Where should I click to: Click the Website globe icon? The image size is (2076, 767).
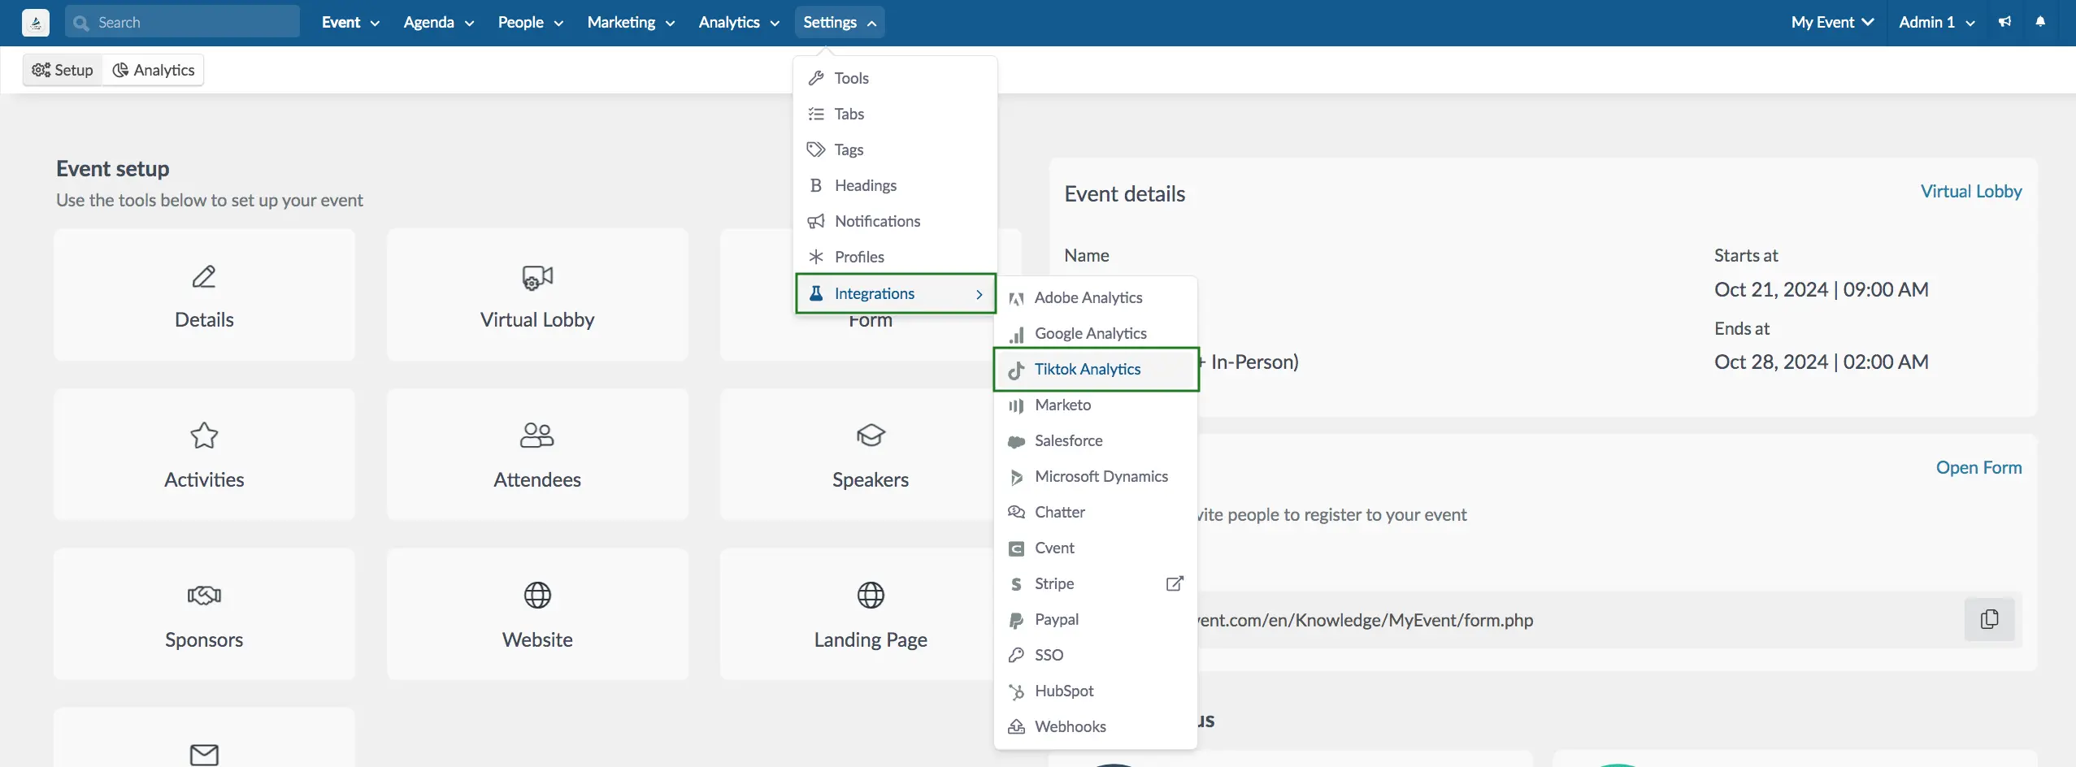tap(537, 596)
